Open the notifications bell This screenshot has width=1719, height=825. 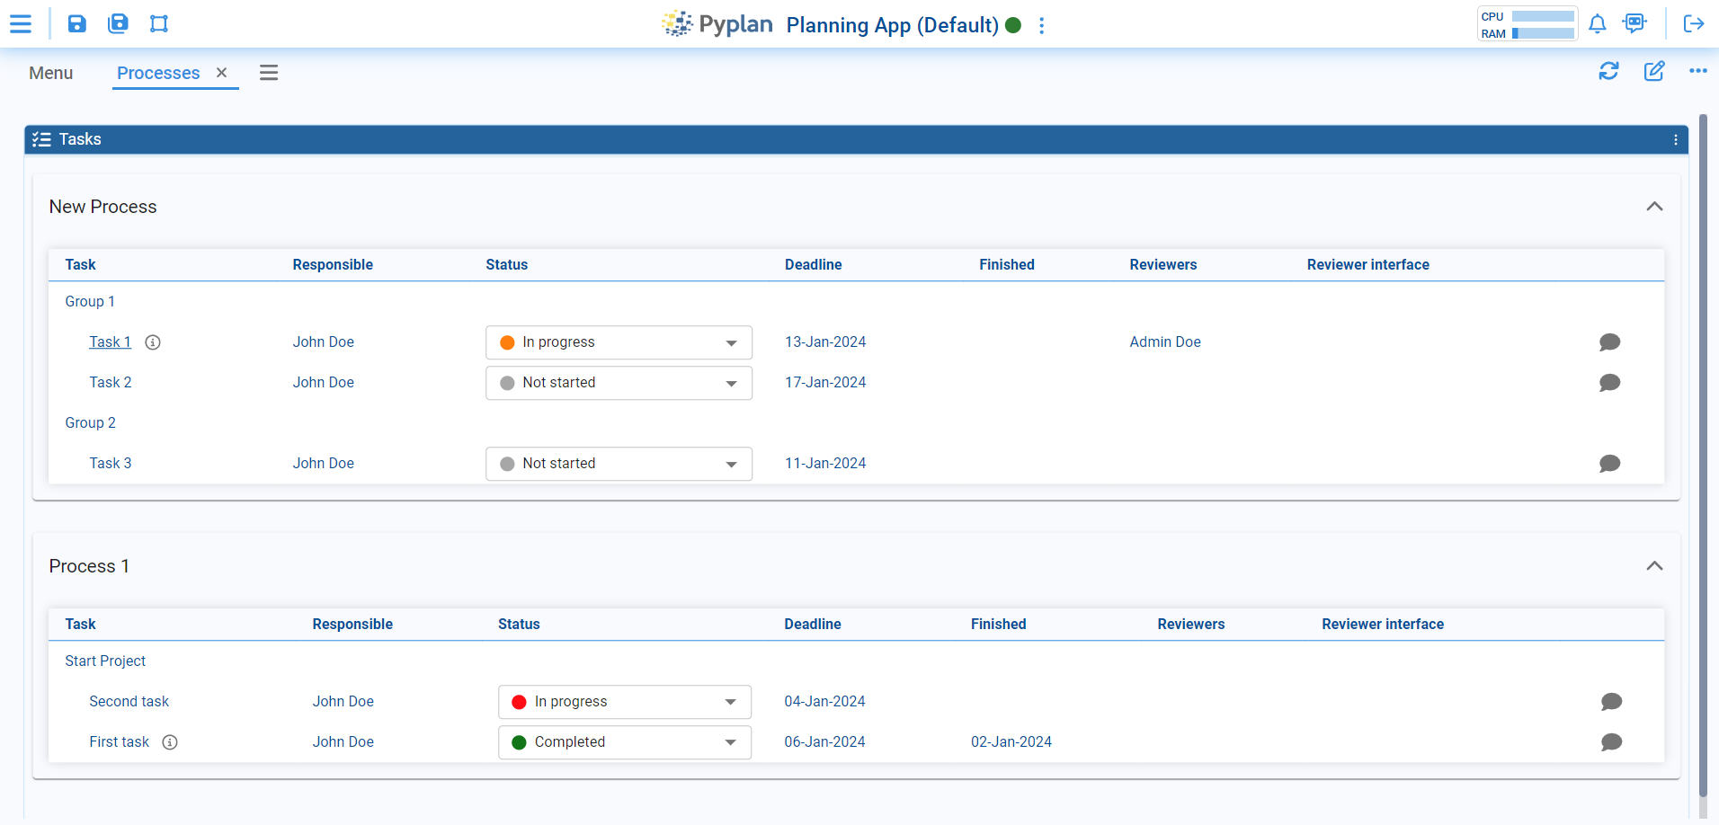click(1599, 24)
